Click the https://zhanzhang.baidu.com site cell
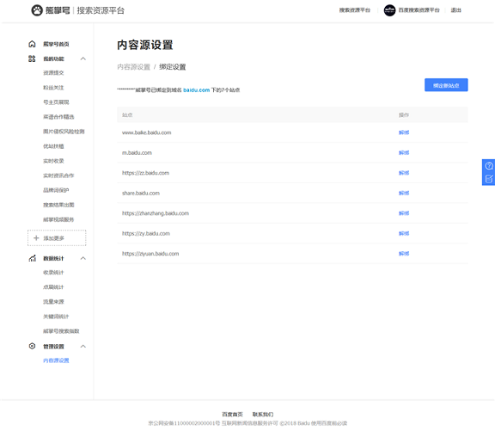The height and width of the screenshot is (437, 495). [x=156, y=213]
